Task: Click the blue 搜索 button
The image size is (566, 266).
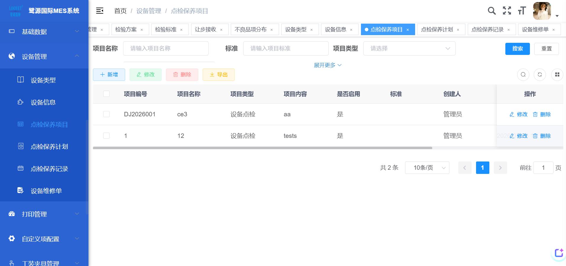Action: [x=517, y=49]
